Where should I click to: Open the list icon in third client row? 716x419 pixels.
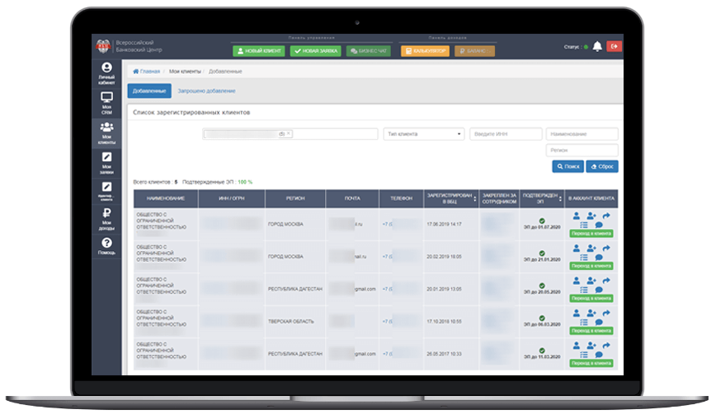pyautogui.click(x=584, y=291)
